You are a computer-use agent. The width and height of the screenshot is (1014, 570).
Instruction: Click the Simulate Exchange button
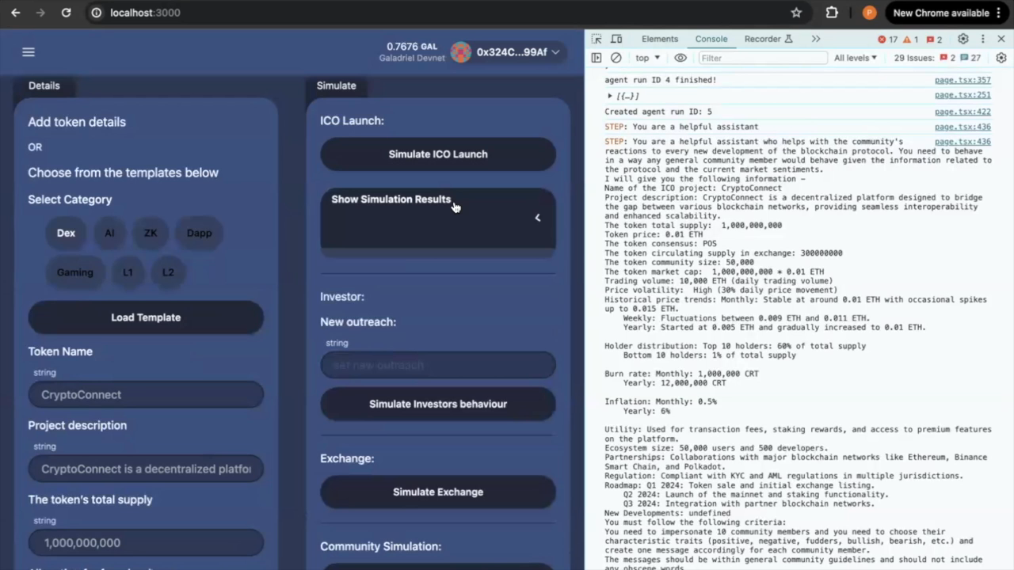point(438,492)
